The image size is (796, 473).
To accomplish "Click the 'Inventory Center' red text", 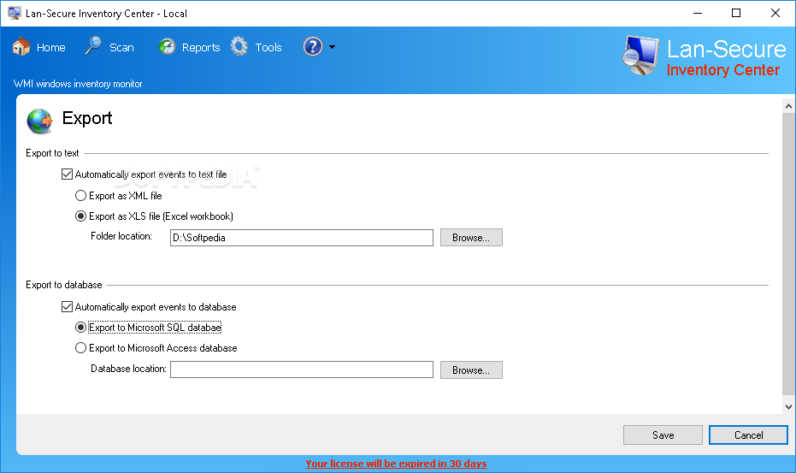I will [x=723, y=70].
